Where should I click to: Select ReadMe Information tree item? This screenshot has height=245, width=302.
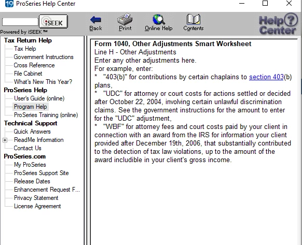click(38, 140)
